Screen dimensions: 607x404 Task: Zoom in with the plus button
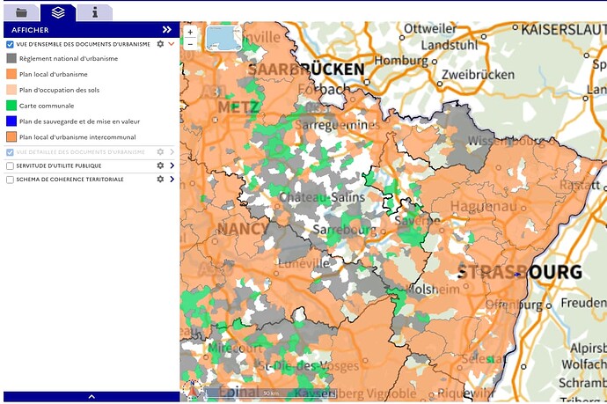point(190,33)
